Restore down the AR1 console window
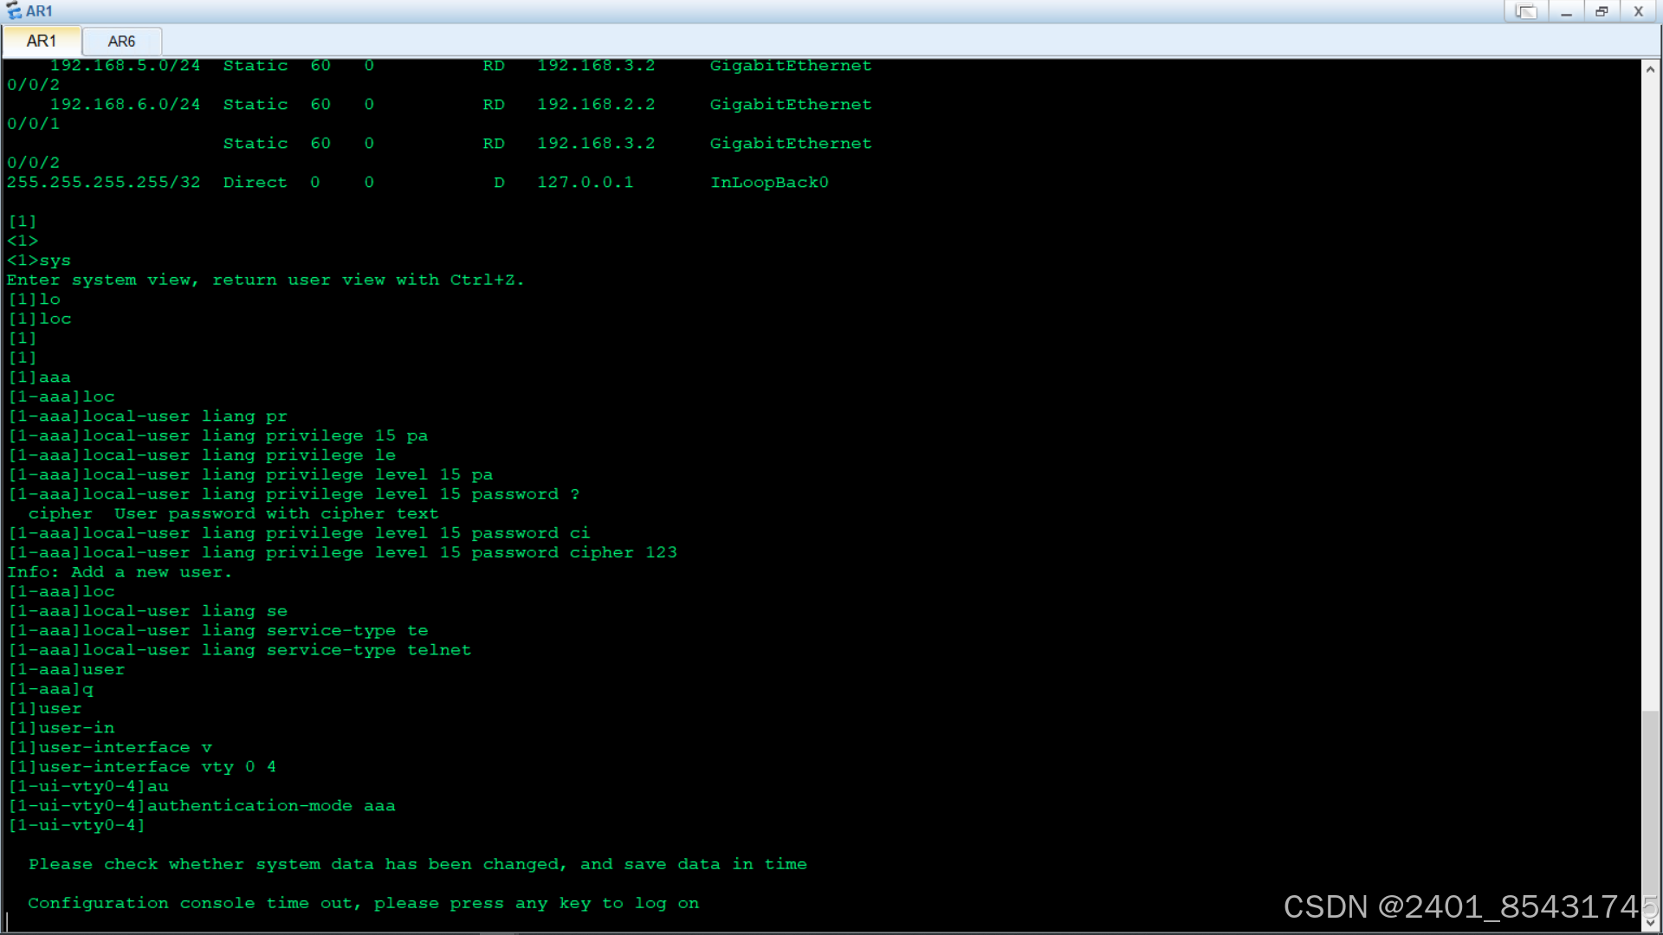 pos(1602,11)
